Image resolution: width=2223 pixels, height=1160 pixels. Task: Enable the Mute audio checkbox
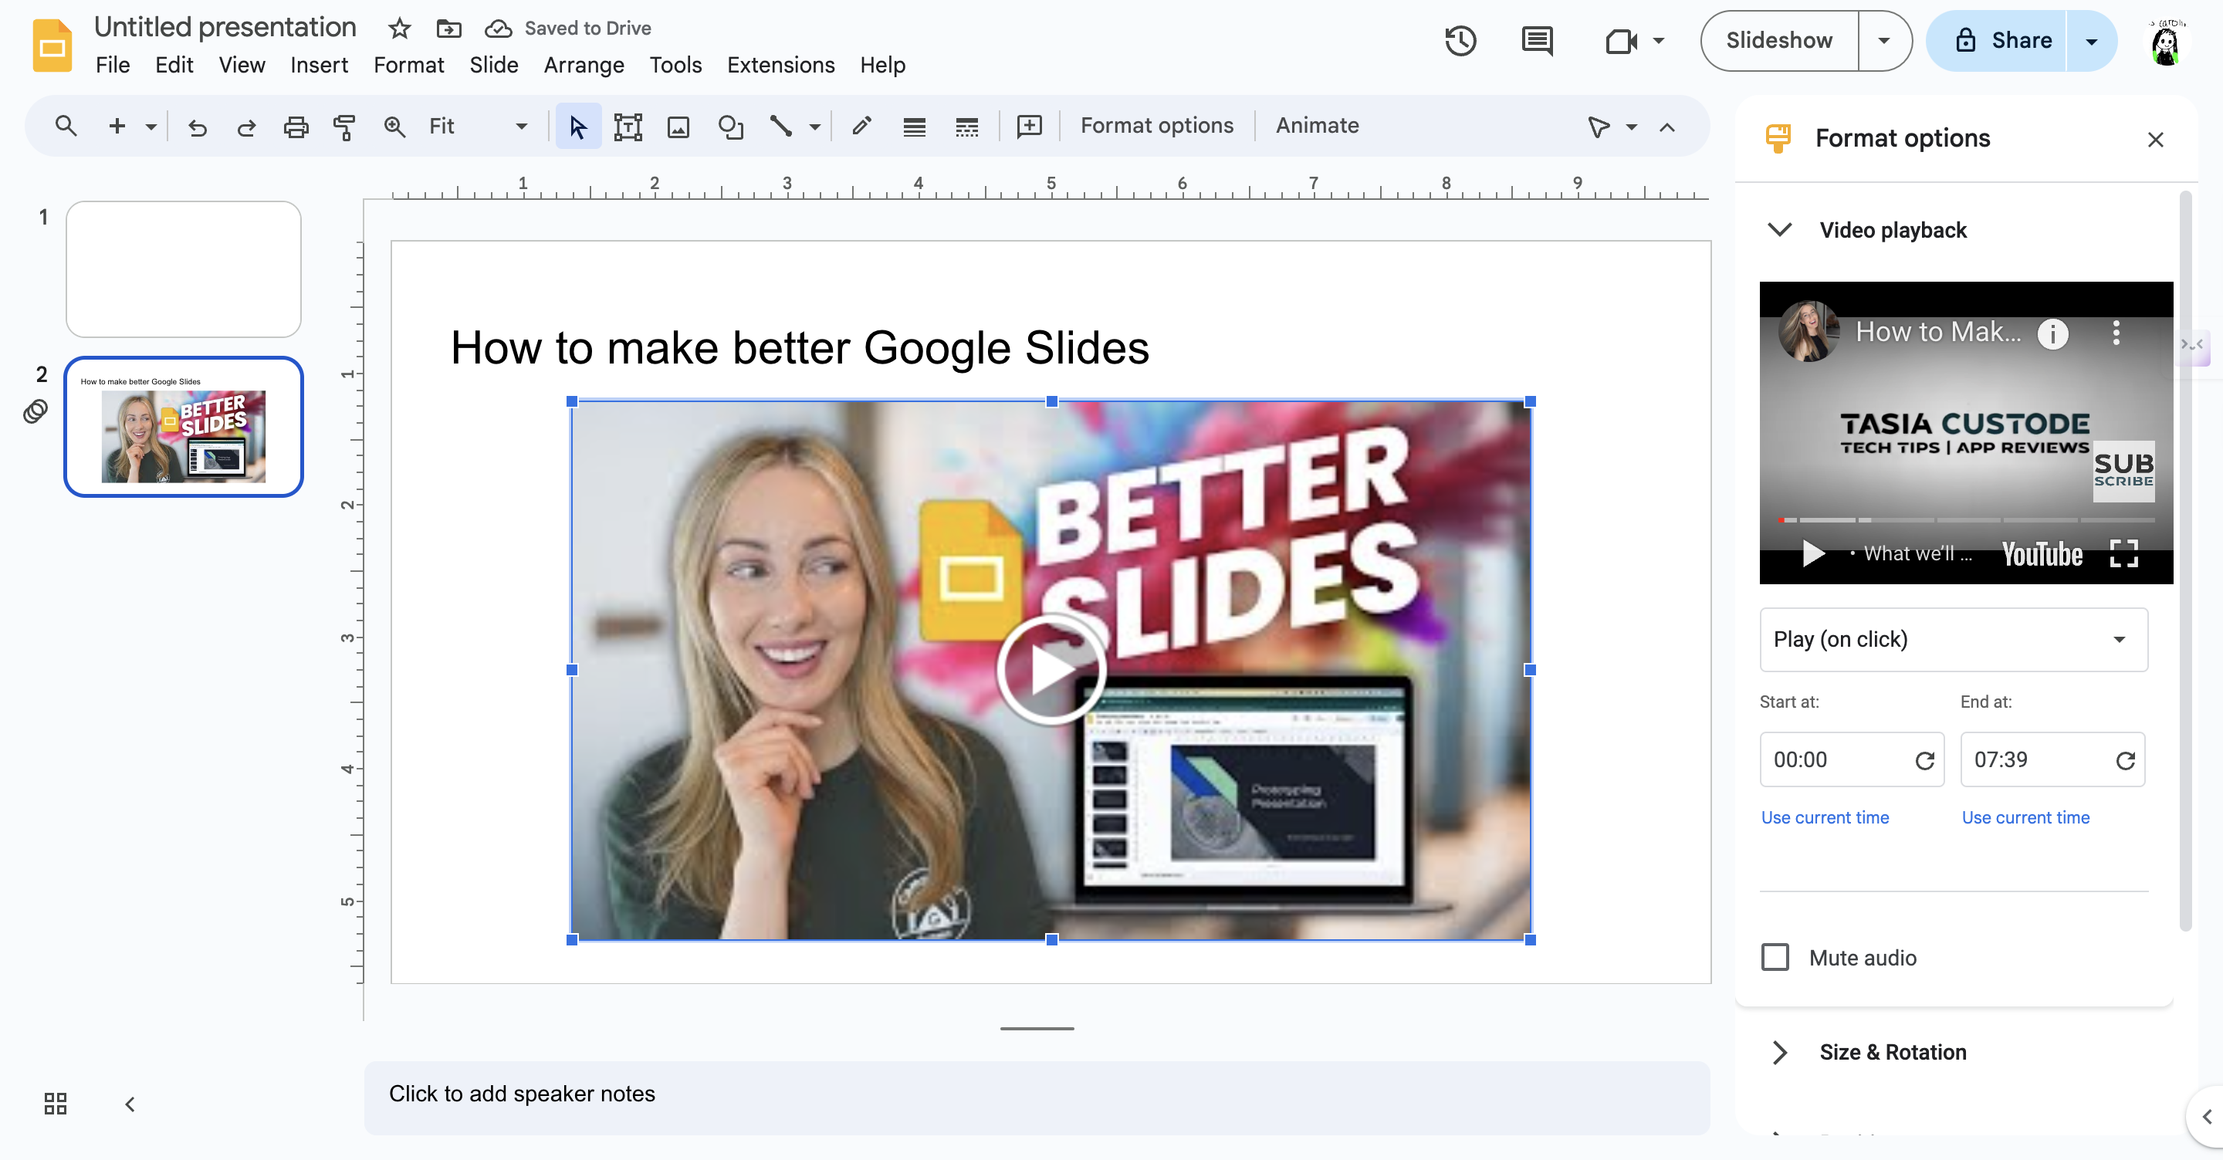1775,957
